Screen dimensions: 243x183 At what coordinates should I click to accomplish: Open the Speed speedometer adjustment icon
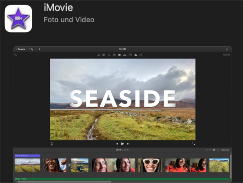coord(130,55)
